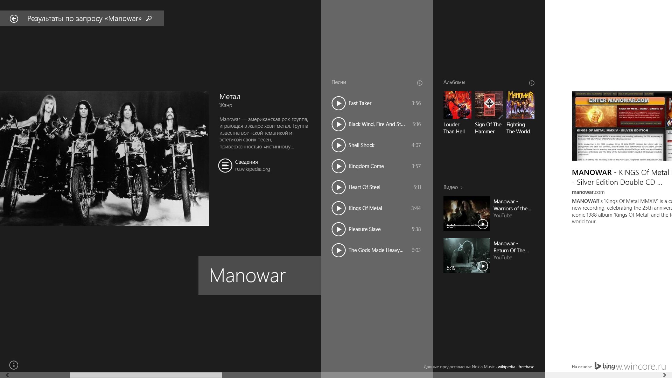Play the song Fast Taker

tap(338, 103)
